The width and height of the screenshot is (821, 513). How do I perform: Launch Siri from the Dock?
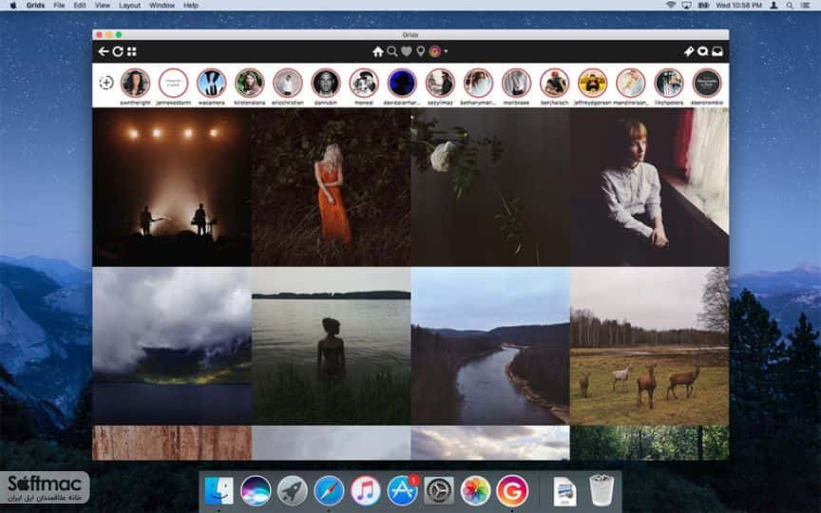click(x=256, y=490)
